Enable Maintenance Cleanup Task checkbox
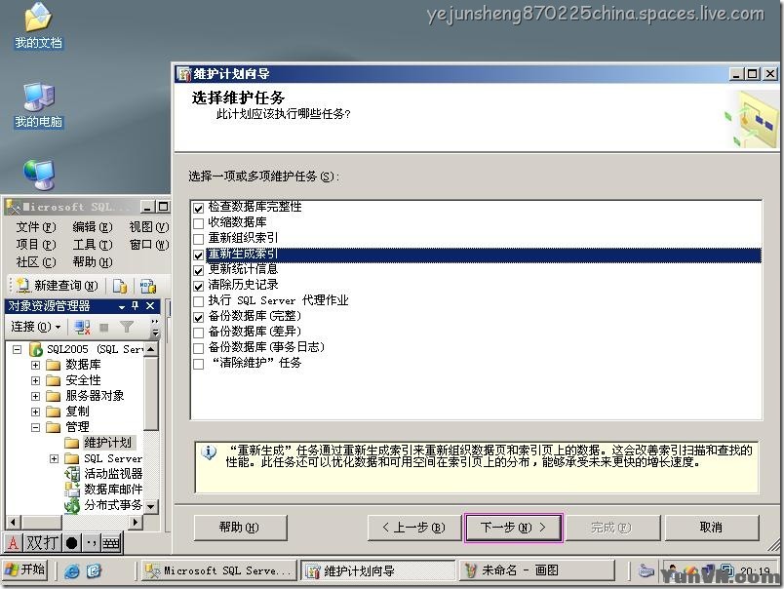Image resolution: width=784 pixels, height=589 pixels. pos(199,364)
